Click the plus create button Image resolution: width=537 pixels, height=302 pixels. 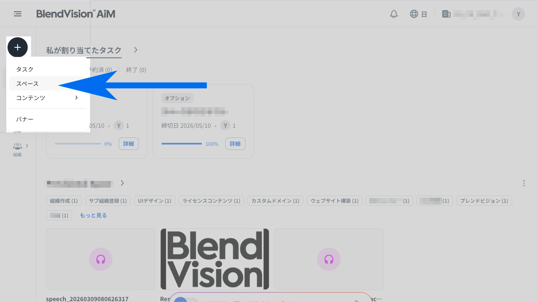point(18,47)
